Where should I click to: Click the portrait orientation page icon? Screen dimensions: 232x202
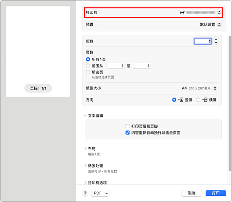click(181, 100)
